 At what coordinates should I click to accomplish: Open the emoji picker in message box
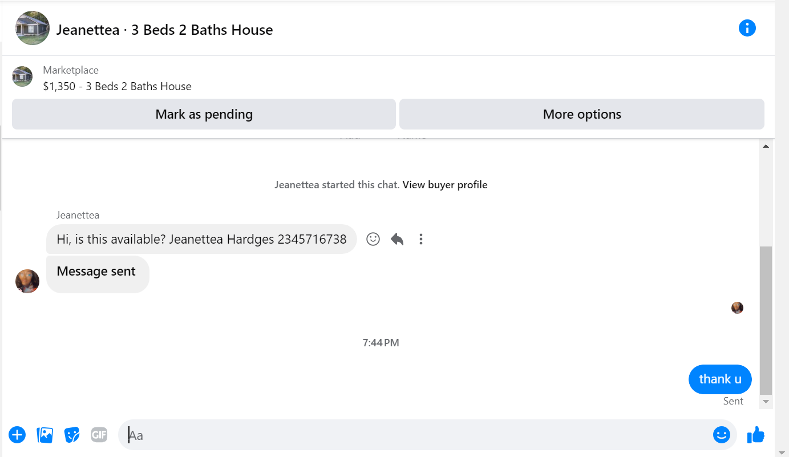pyautogui.click(x=721, y=435)
